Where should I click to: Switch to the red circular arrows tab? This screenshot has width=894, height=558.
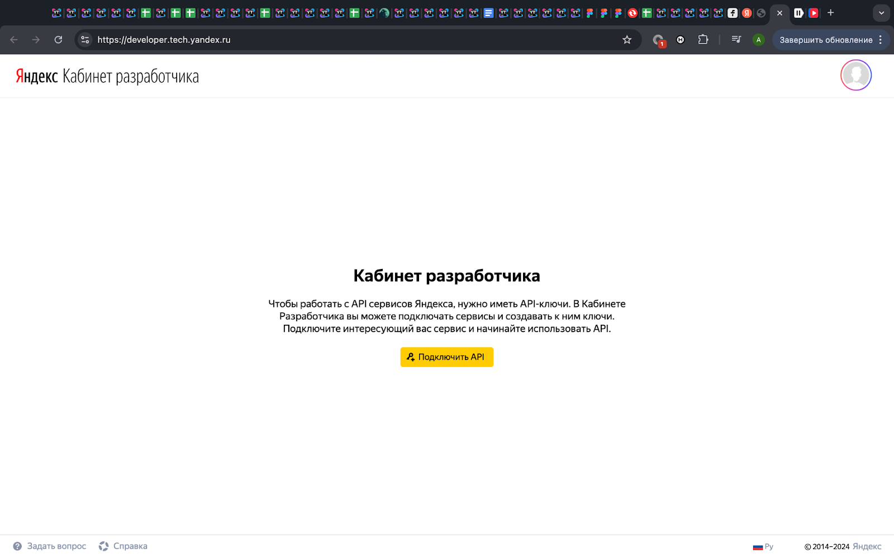[633, 13]
